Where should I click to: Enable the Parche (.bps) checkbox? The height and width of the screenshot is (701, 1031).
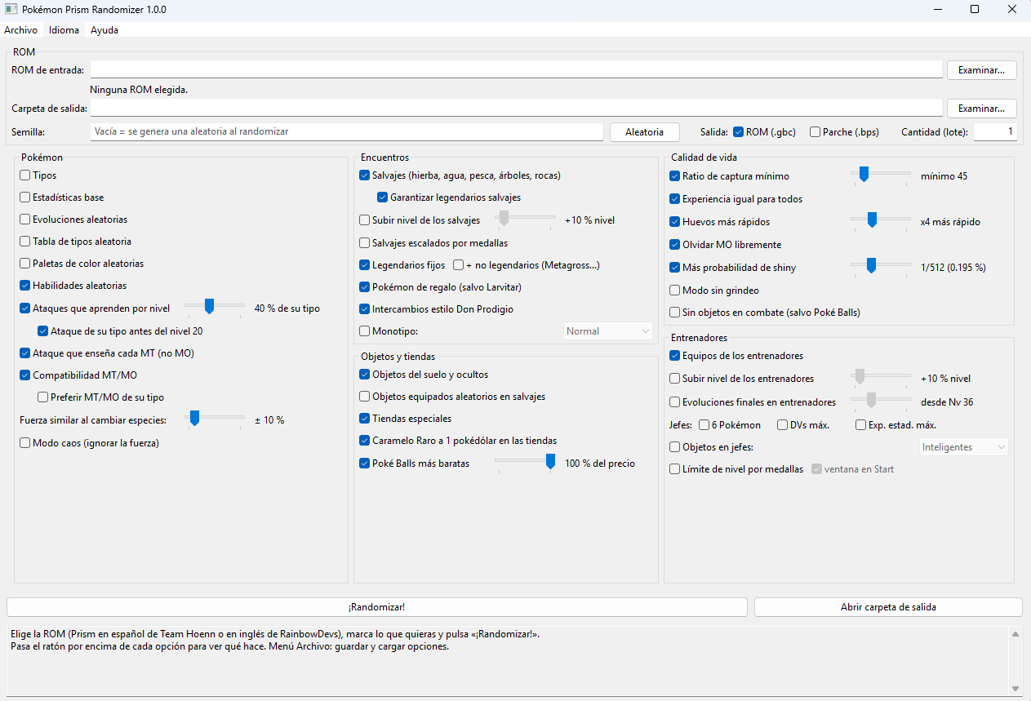coord(815,132)
